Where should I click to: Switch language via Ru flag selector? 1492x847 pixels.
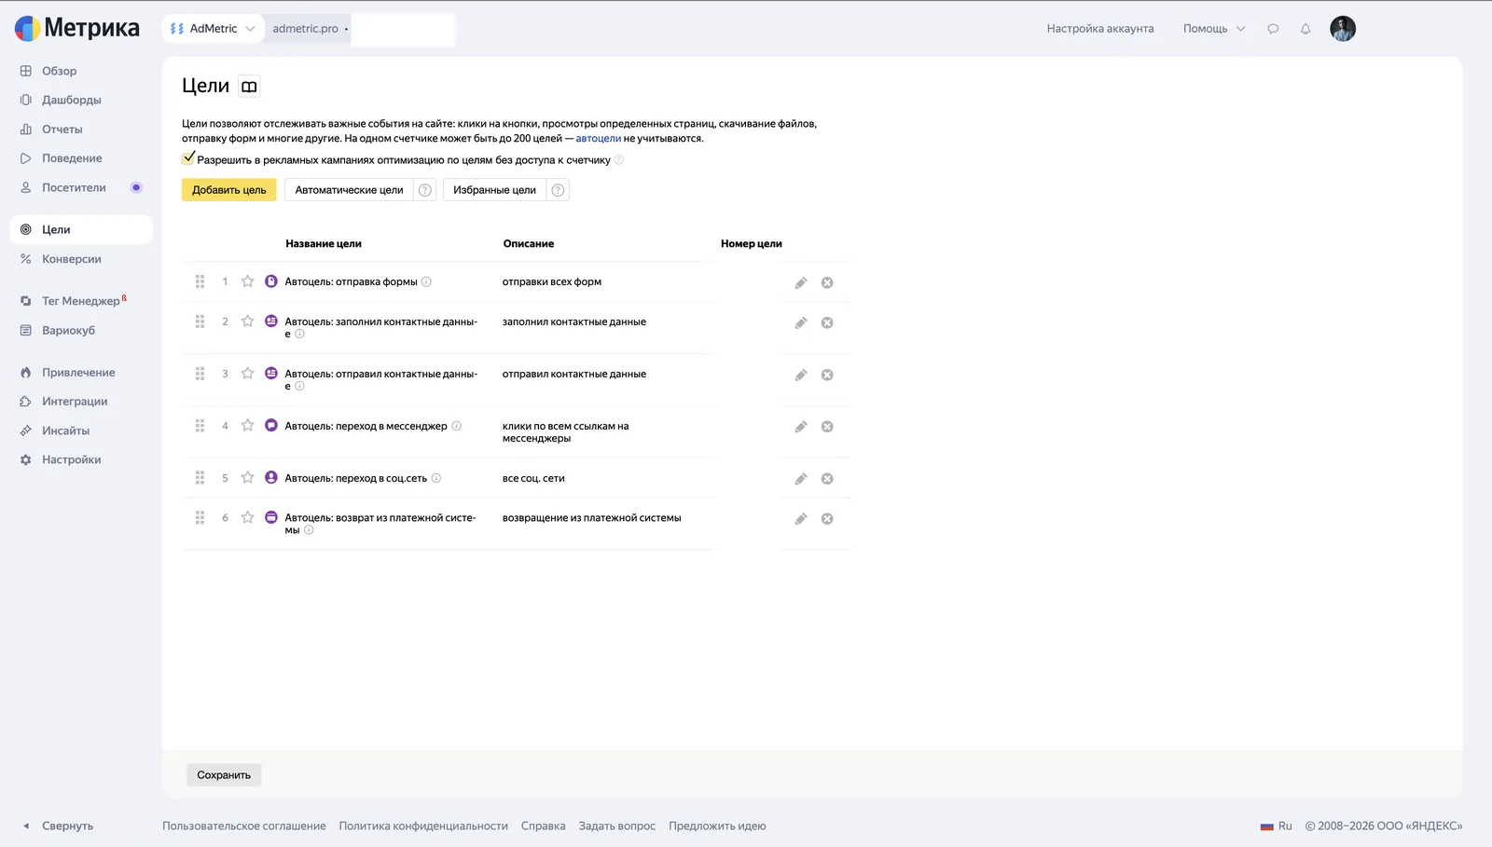tap(1276, 826)
